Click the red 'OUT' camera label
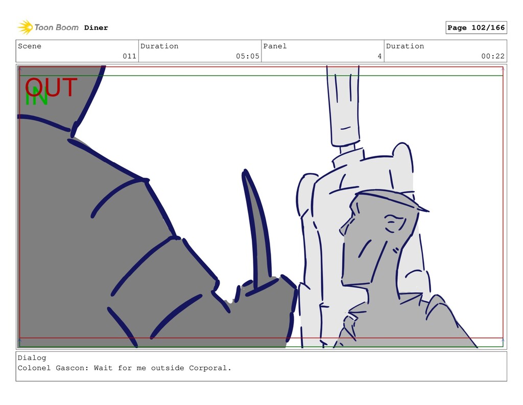Image resolution: width=523 pixels, height=405 pixels. [x=51, y=87]
